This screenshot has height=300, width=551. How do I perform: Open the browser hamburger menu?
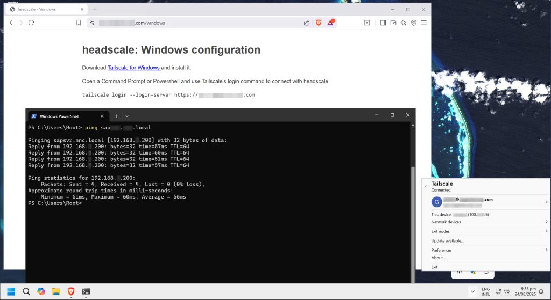pyautogui.click(x=424, y=23)
